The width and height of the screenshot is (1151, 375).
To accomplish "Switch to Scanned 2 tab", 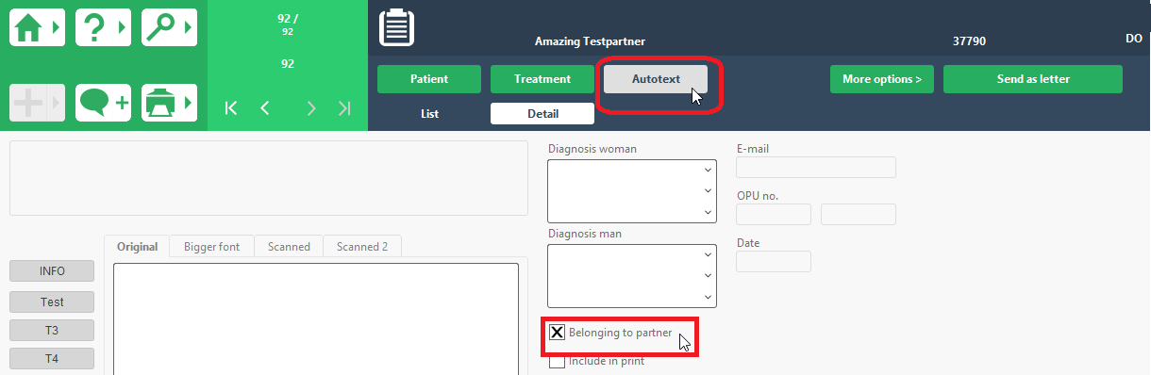I will [x=362, y=247].
